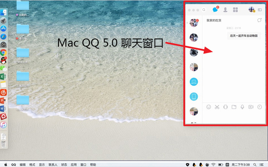Viewport: 268px width, 167px height.
Task: Launch PowerPoint from the Dock
Action: pos(3,100)
